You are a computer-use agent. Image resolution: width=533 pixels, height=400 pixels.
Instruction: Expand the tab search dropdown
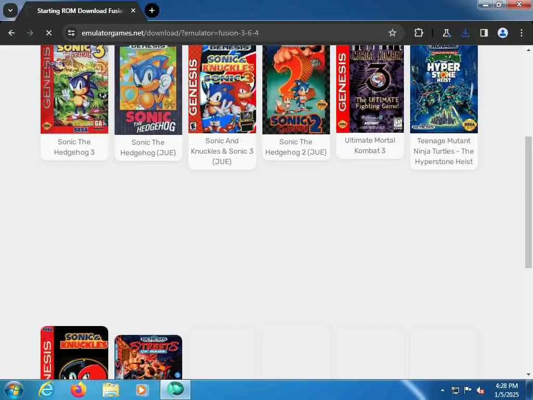[10, 10]
